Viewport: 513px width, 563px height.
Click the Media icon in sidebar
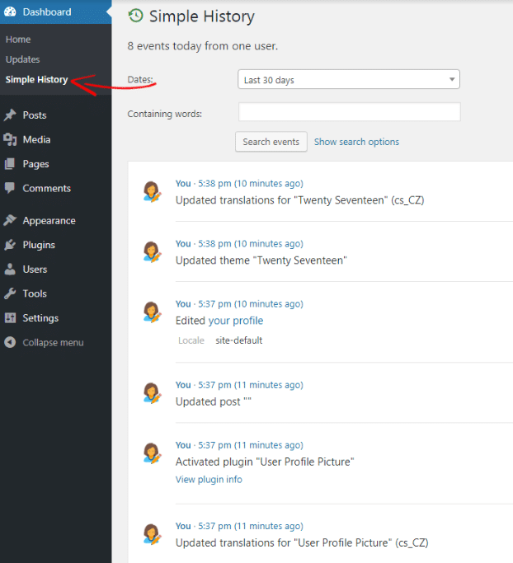[x=10, y=139]
